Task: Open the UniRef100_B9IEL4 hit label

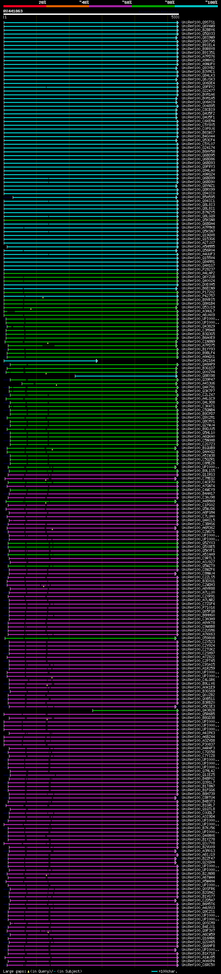Action: (198, 45)
